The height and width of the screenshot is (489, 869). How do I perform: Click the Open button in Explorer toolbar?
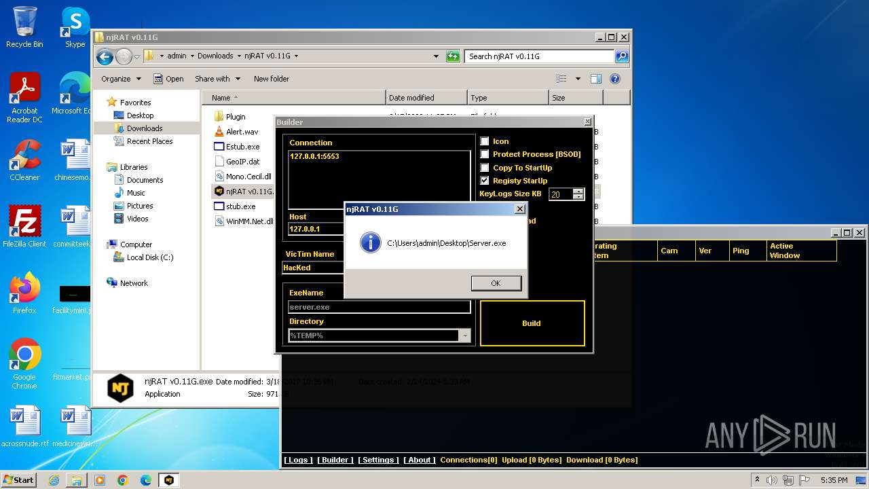168,79
